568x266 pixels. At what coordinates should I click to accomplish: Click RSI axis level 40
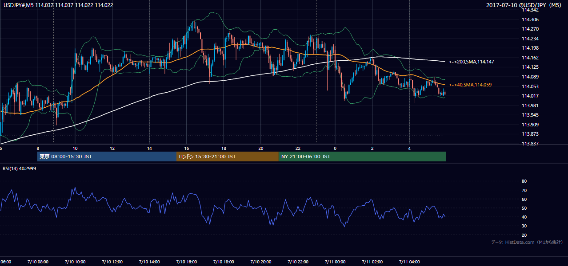click(524, 217)
